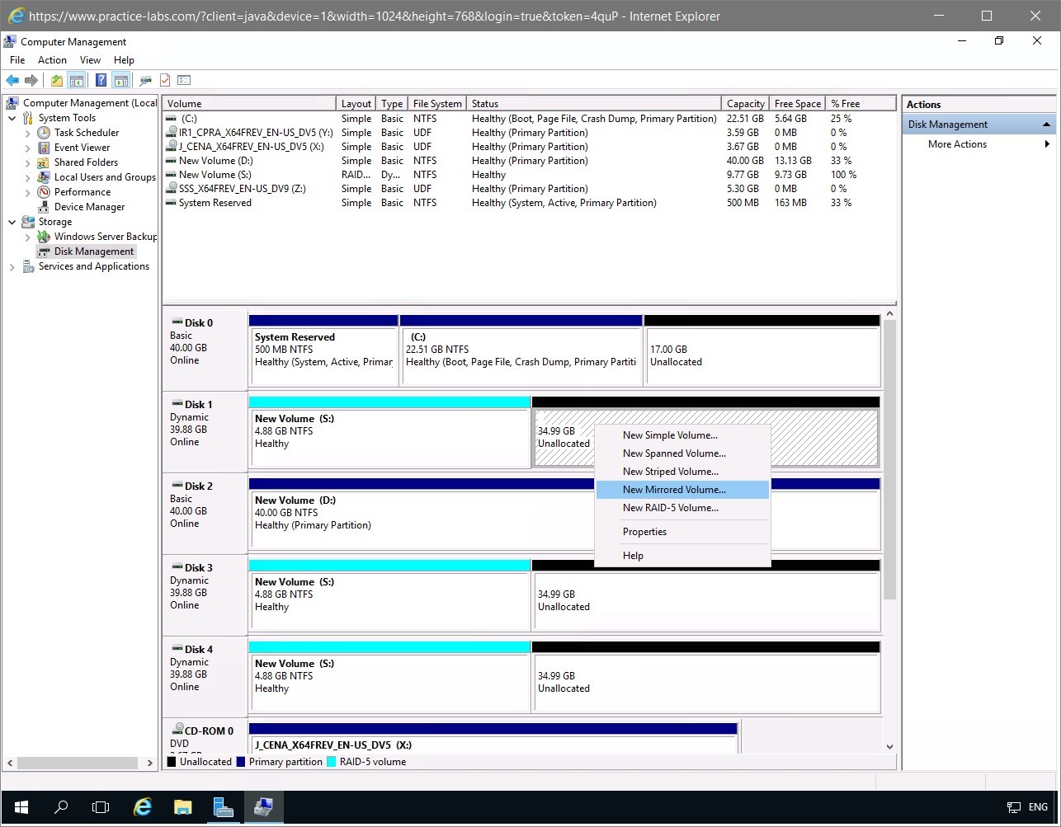Click the Performance icon in console tree
The image size is (1061, 827).
pos(44,192)
